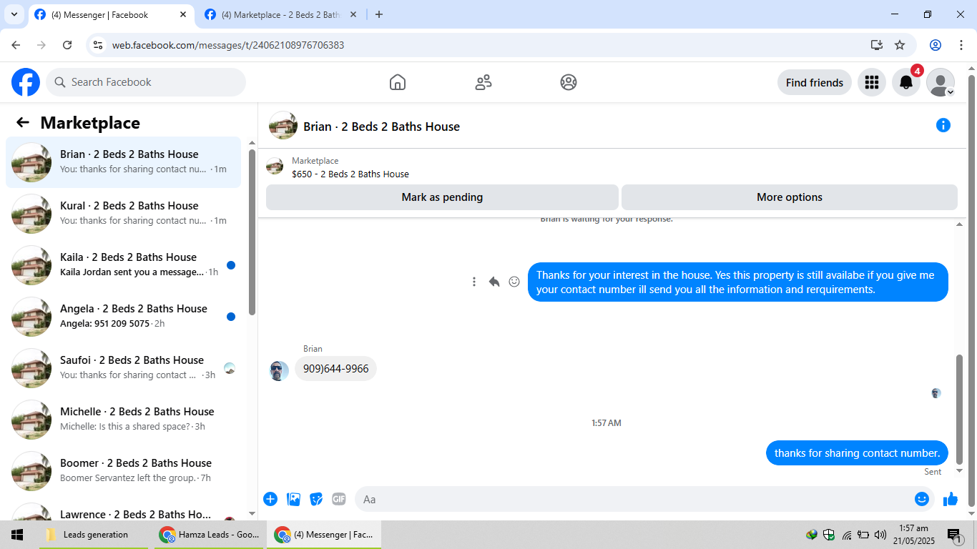Open the Friends icon in top navigation
The height and width of the screenshot is (549, 977).
483,82
